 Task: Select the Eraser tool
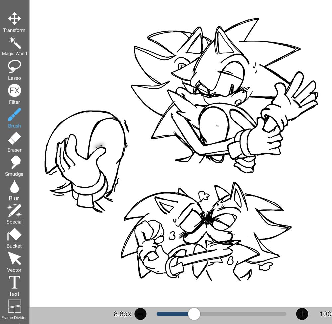14,142
